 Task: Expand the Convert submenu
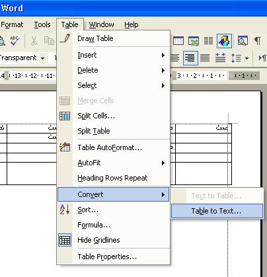(x=113, y=194)
